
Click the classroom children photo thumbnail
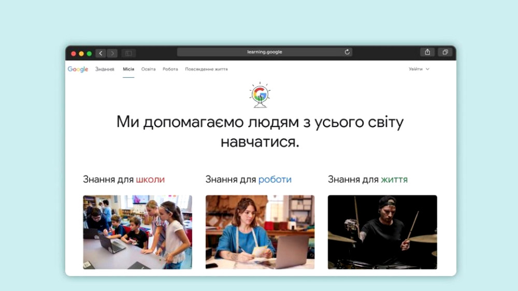click(137, 232)
